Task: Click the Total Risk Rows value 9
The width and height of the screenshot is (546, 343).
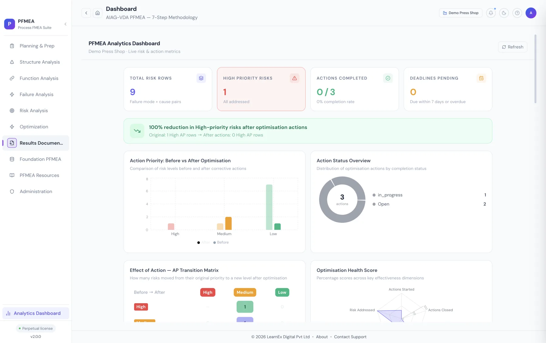Action: (x=133, y=92)
